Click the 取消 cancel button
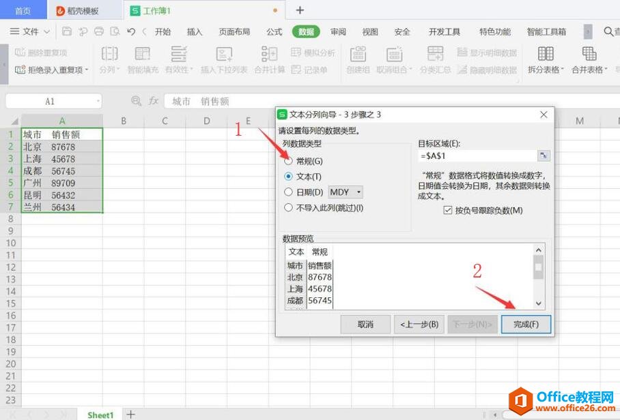The height and width of the screenshot is (420, 620). tap(365, 324)
